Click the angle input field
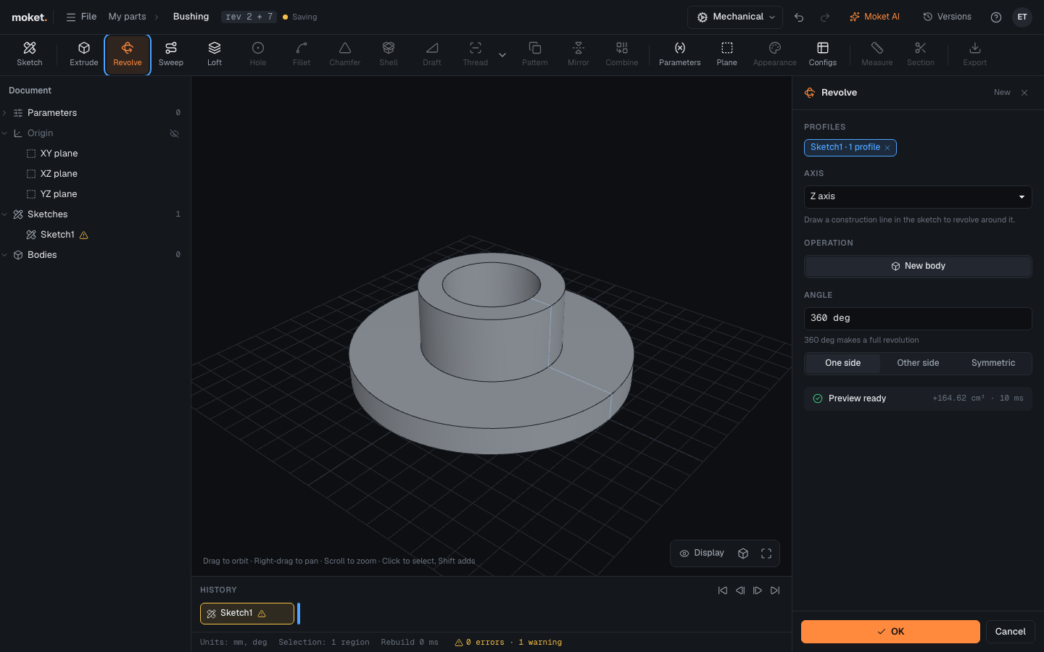Image resolution: width=1044 pixels, height=652 pixels. (x=918, y=318)
